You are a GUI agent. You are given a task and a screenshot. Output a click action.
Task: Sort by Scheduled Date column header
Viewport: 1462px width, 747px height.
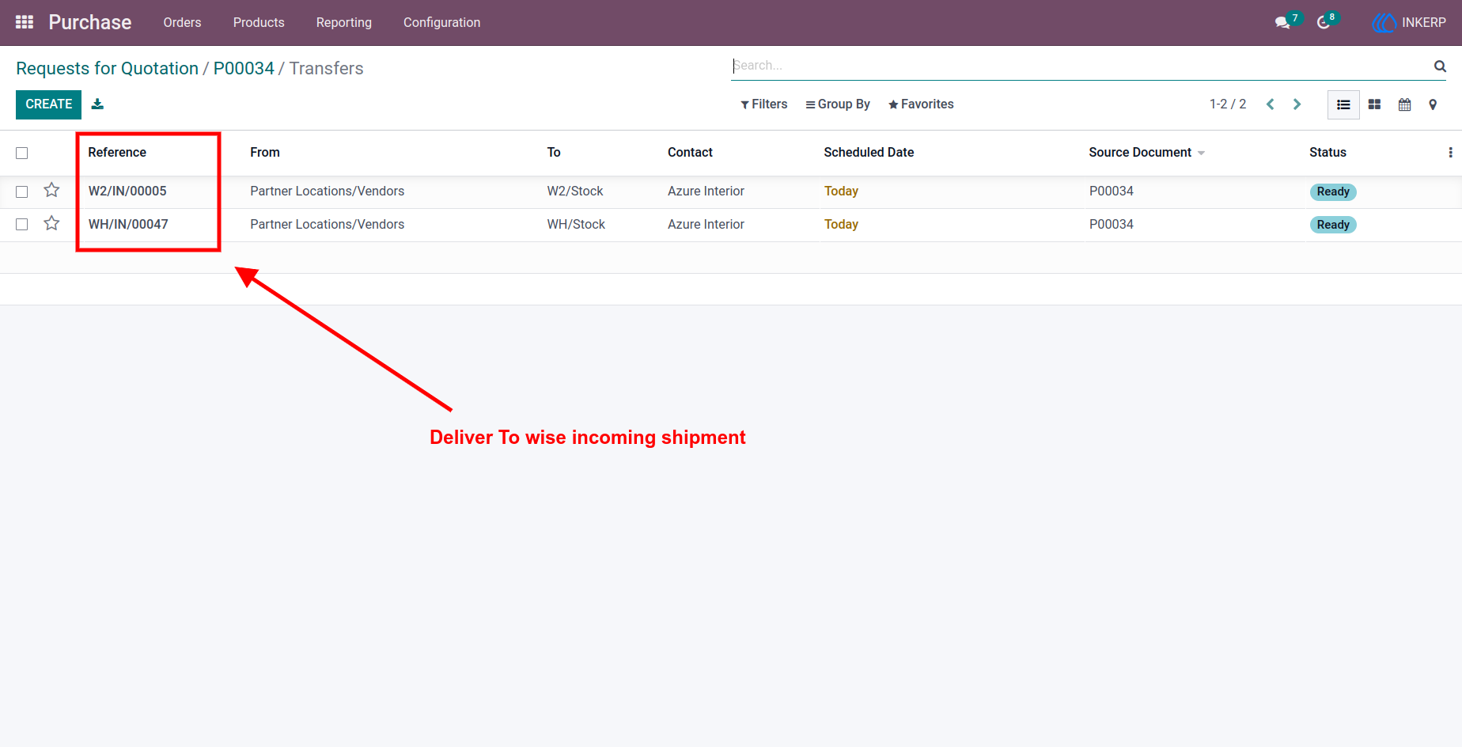click(x=869, y=153)
